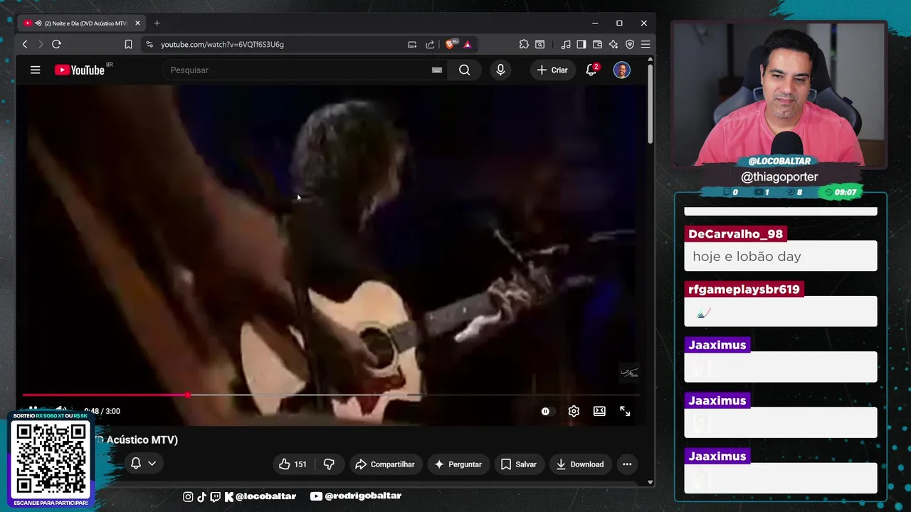Cast media from the address bar
Viewport: 911px width, 512px height.
(x=412, y=44)
